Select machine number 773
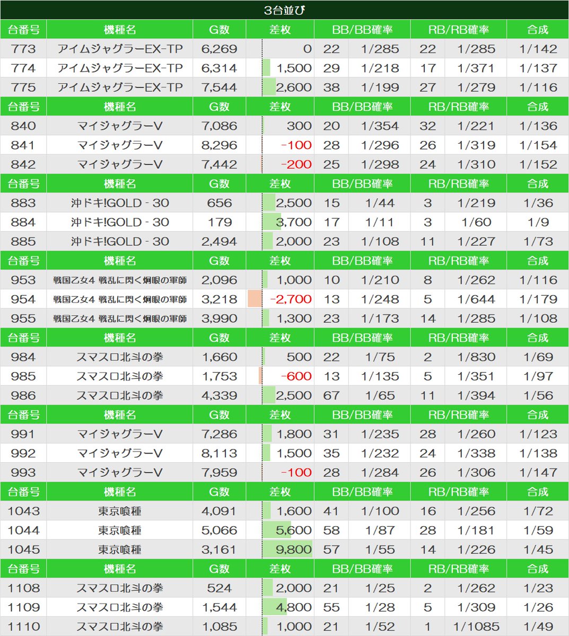Image resolution: width=569 pixels, height=636 pixels. coord(23,49)
